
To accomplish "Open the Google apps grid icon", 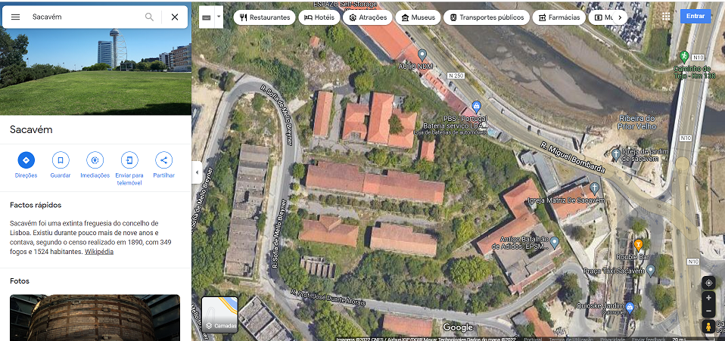I will (666, 17).
